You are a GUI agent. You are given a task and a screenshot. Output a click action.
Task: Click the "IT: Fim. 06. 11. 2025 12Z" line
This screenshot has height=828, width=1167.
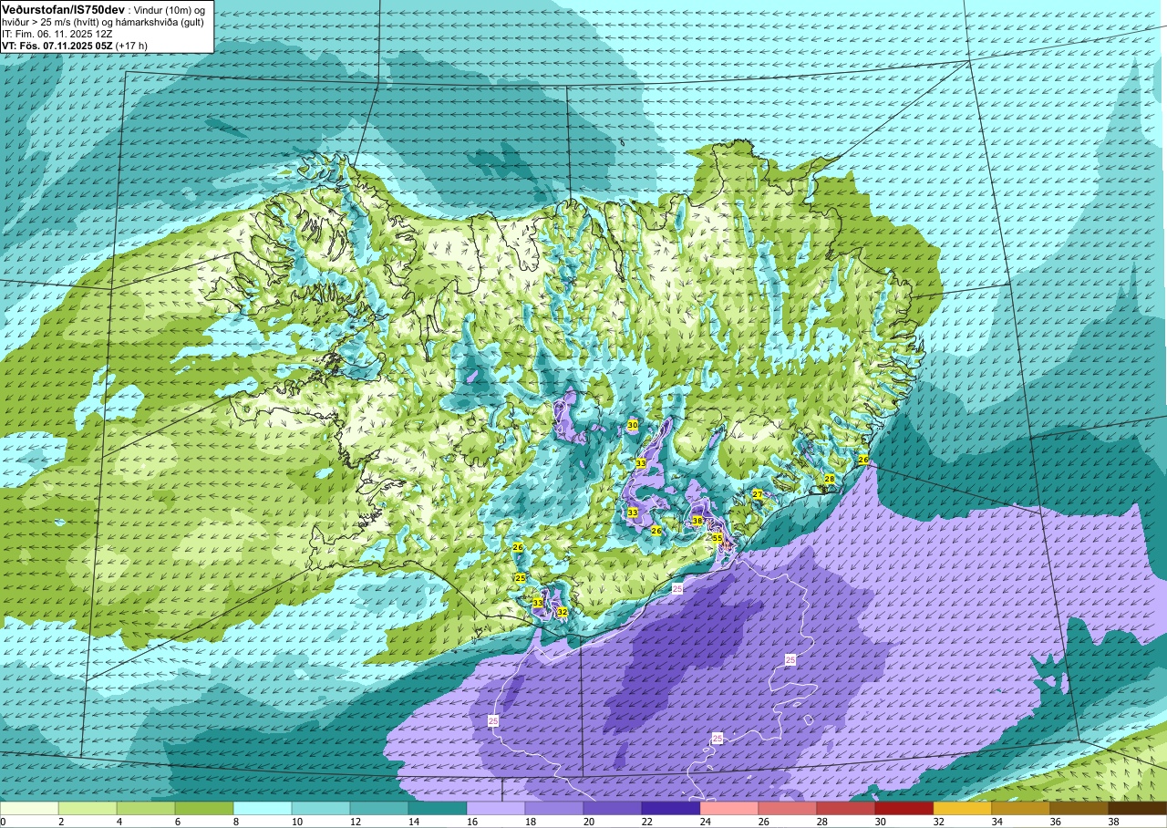[x=57, y=34]
